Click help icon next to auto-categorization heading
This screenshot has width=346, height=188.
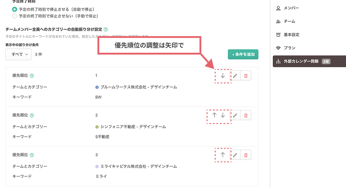106,29
